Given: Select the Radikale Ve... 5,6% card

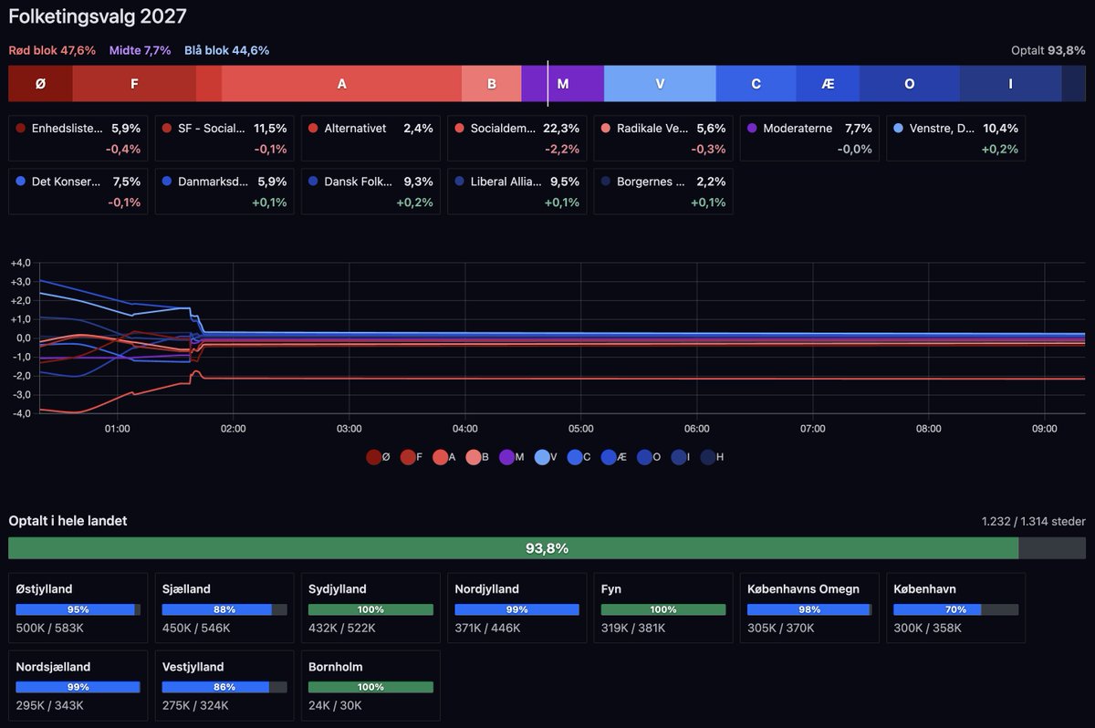Looking at the screenshot, I should [x=663, y=138].
